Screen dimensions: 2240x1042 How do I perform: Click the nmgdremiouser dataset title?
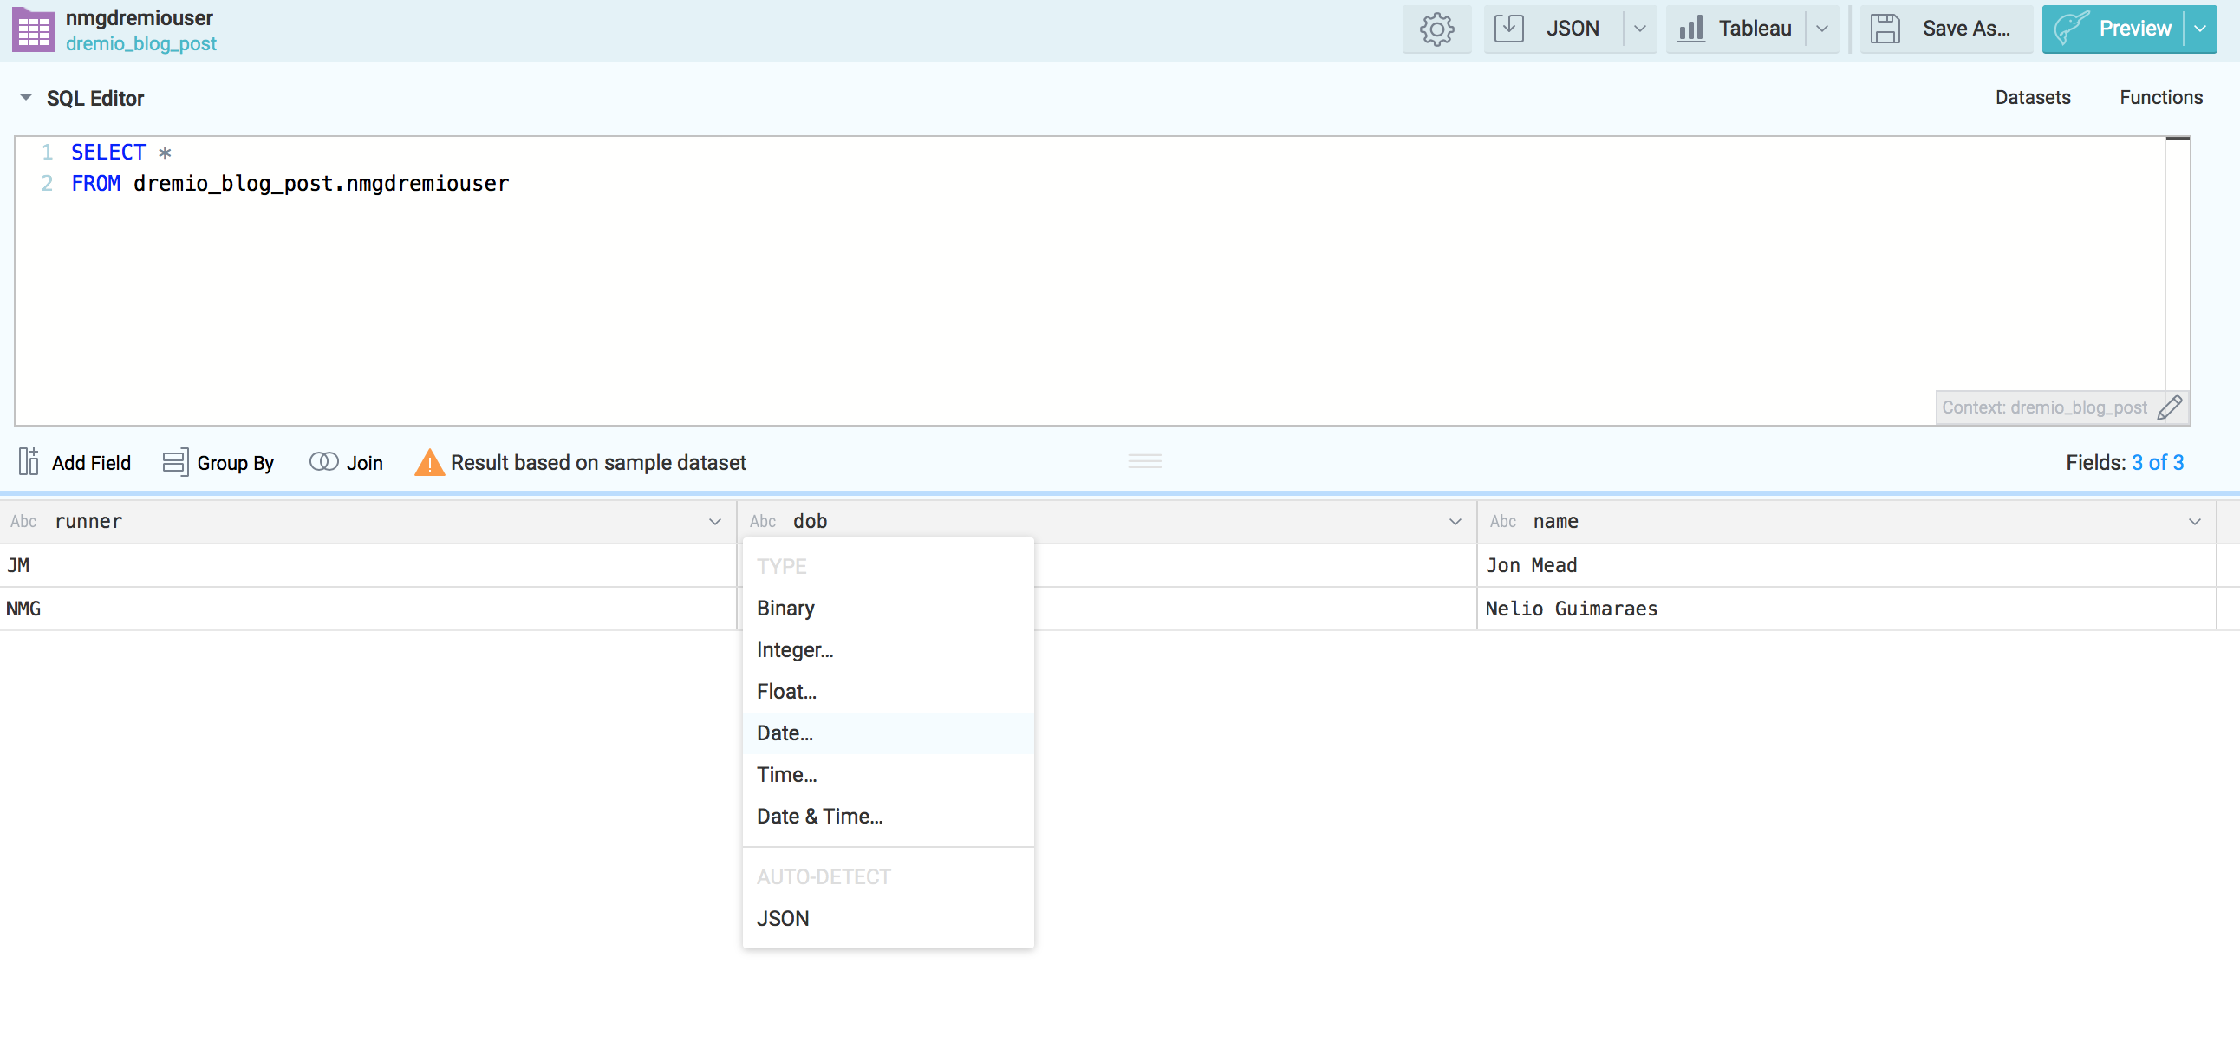tap(139, 17)
